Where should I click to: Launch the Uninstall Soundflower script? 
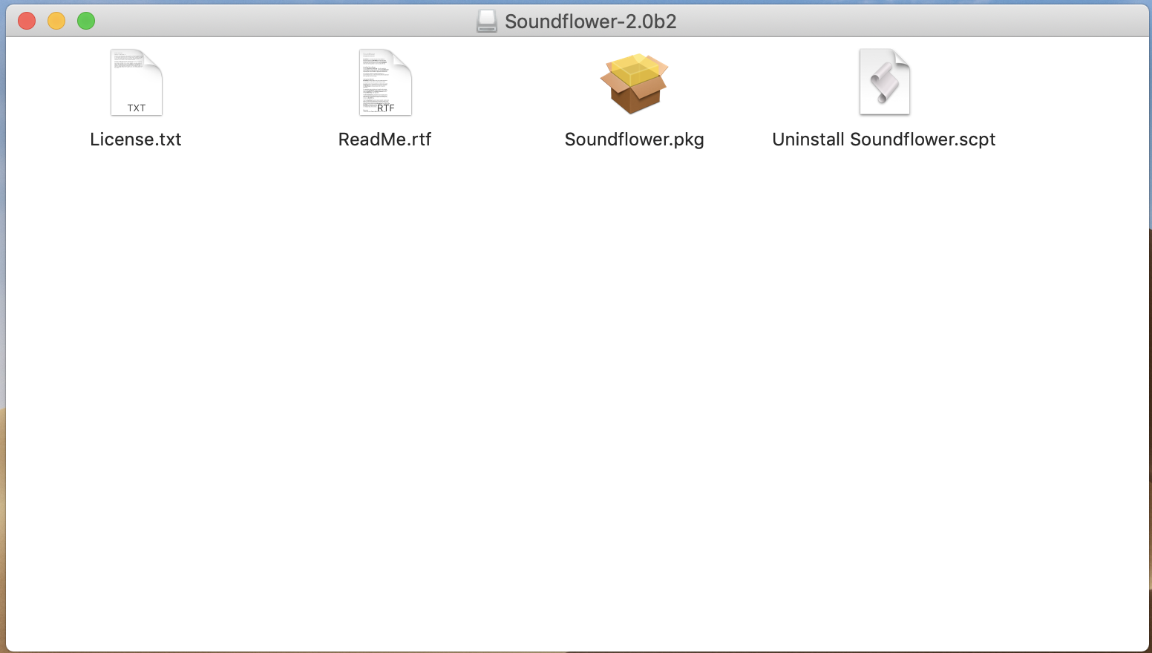pyautogui.click(x=884, y=82)
